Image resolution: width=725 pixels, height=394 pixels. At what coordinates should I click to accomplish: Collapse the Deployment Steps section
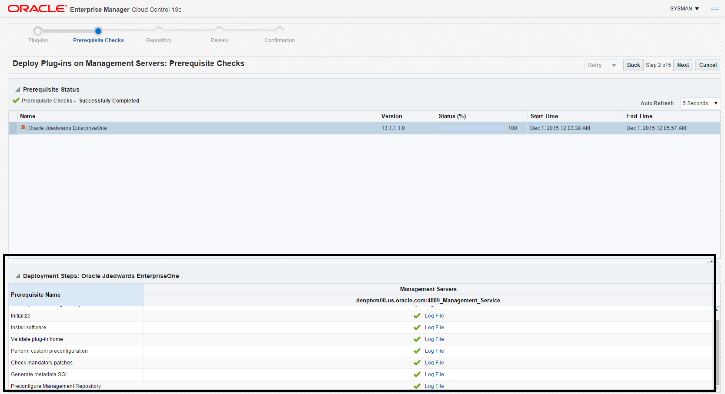click(18, 276)
